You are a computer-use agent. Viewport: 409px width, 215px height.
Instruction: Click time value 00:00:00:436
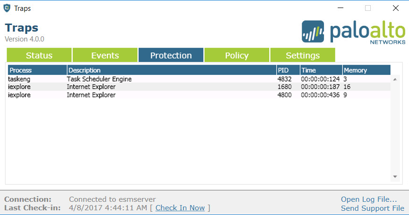[x=320, y=95]
